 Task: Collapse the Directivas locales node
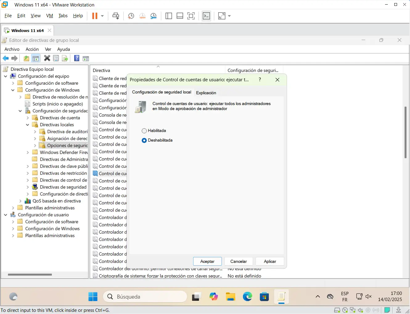[x=28, y=125]
